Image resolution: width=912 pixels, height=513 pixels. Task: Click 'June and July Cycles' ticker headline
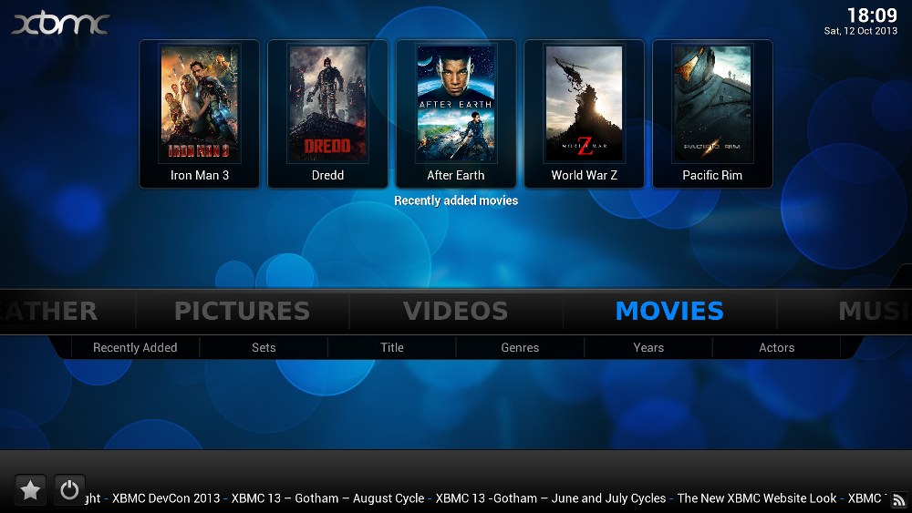608,498
